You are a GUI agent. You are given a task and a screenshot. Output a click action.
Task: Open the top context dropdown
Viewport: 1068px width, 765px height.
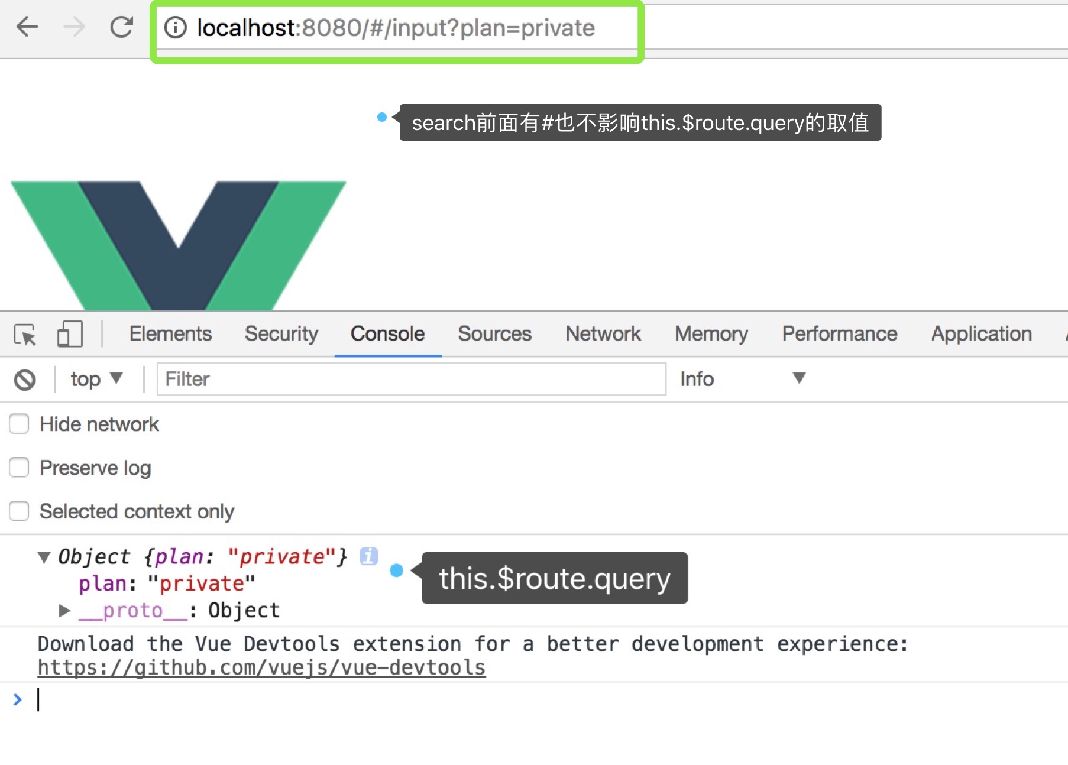[96, 379]
